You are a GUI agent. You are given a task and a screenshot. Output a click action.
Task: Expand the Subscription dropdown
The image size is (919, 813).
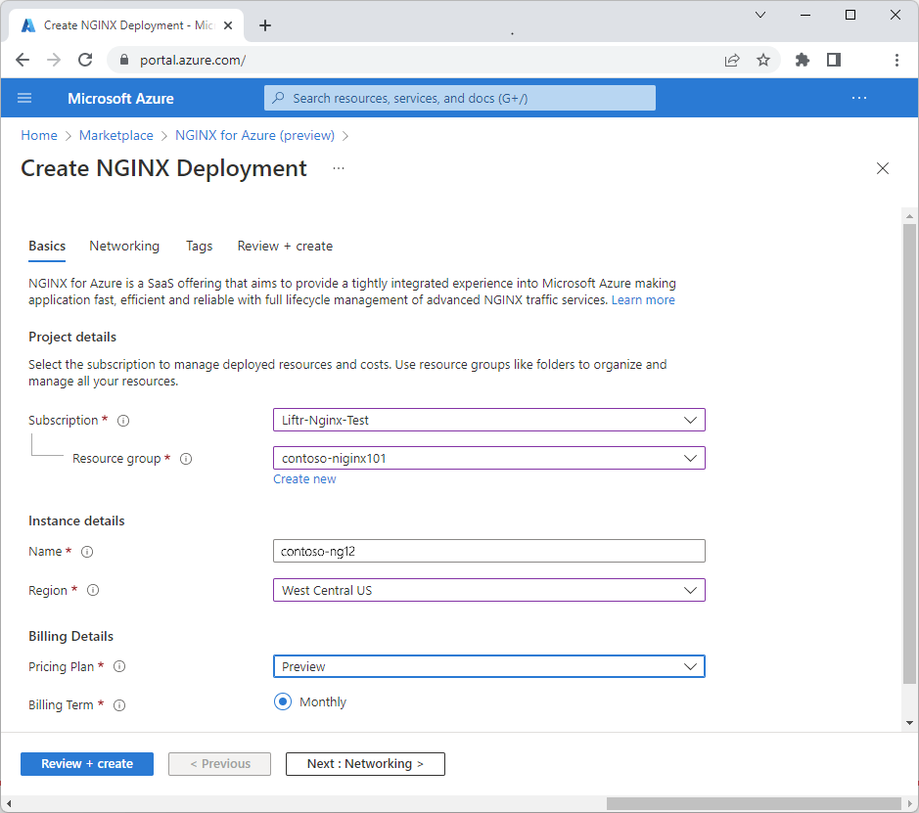(488, 420)
